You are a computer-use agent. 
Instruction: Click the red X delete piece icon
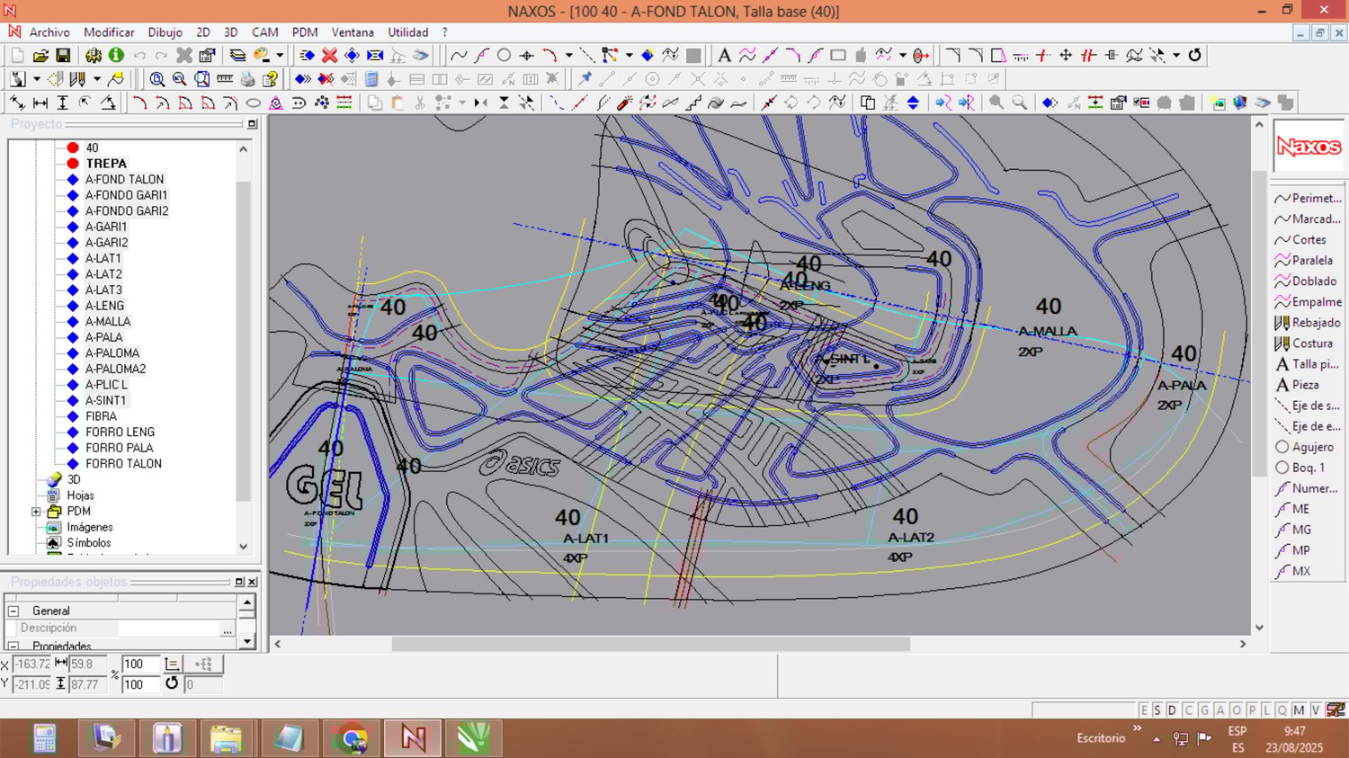(x=330, y=56)
